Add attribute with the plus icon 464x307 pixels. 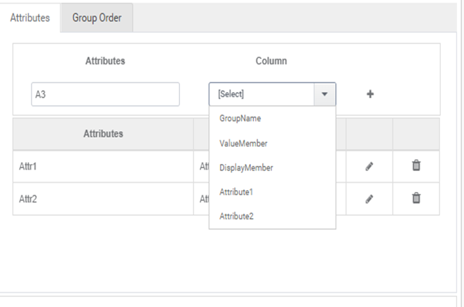coord(370,94)
